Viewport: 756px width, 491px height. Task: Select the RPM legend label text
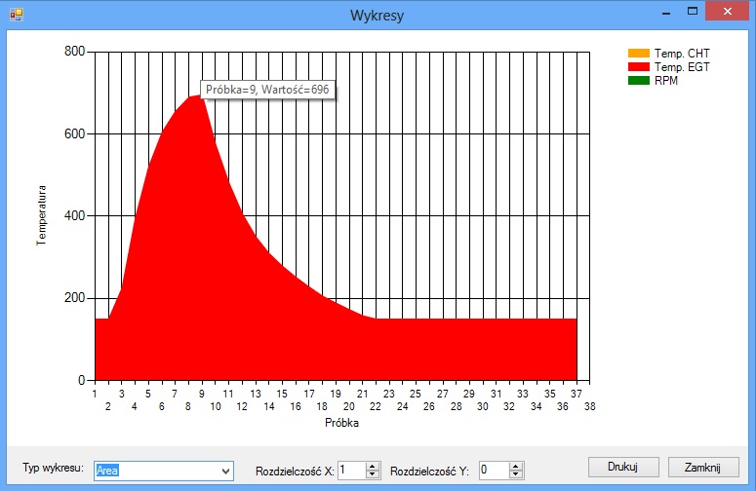pyautogui.click(x=665, y=80)
